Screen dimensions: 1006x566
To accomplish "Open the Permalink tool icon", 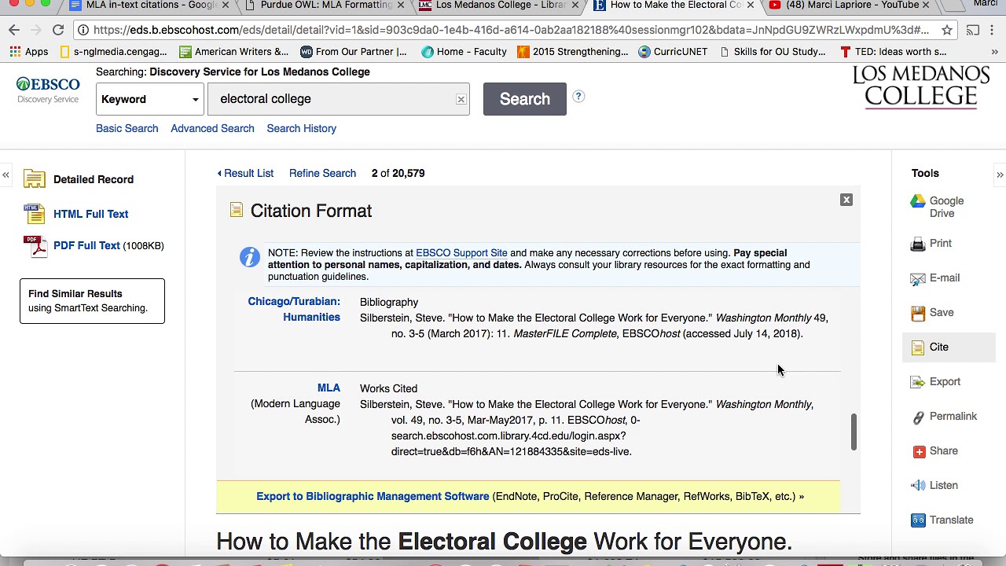I will point(918,417).
